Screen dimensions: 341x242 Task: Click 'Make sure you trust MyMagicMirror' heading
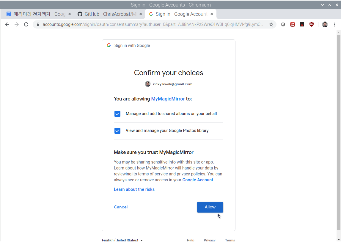(153, 152)
